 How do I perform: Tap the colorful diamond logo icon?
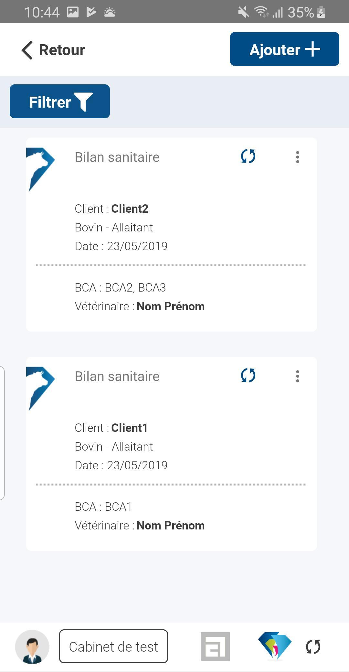click(275, 646)
